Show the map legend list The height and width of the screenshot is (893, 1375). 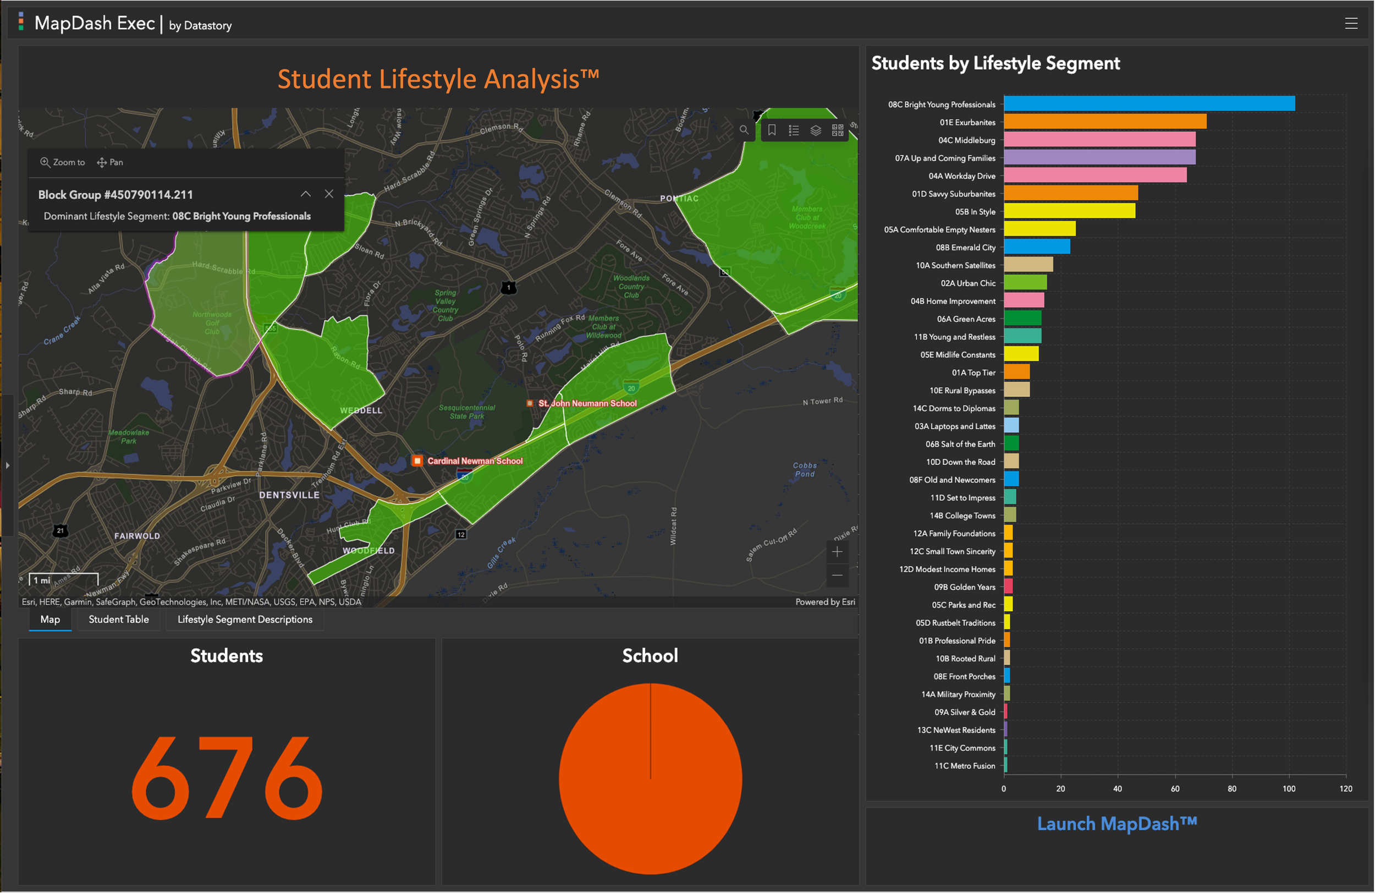click(794, 130)
